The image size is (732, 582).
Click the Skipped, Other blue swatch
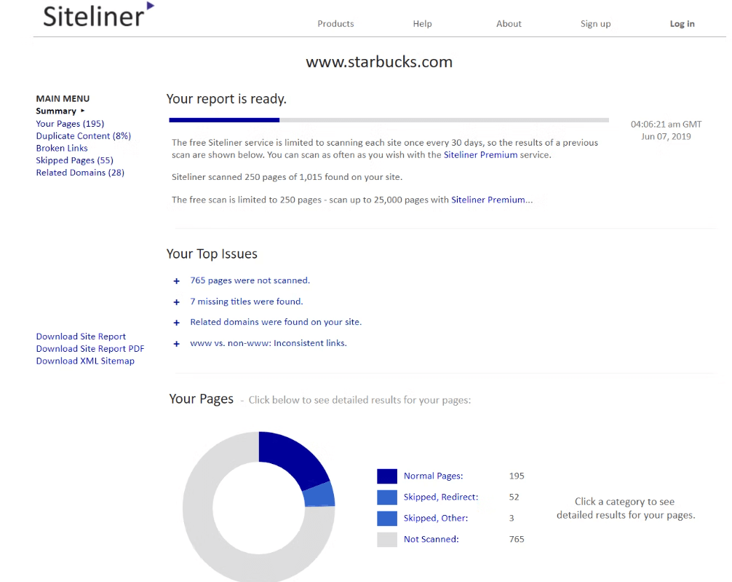(x=387, y=518)
